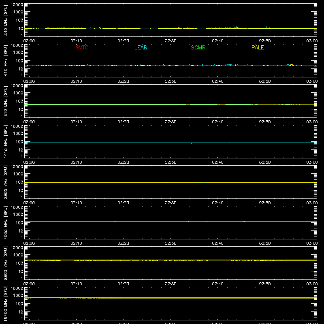Click the 10 y-axis value on 8800 MHz plot
Image resolution: width=324 pixels, height=324 pixels.
21,271
